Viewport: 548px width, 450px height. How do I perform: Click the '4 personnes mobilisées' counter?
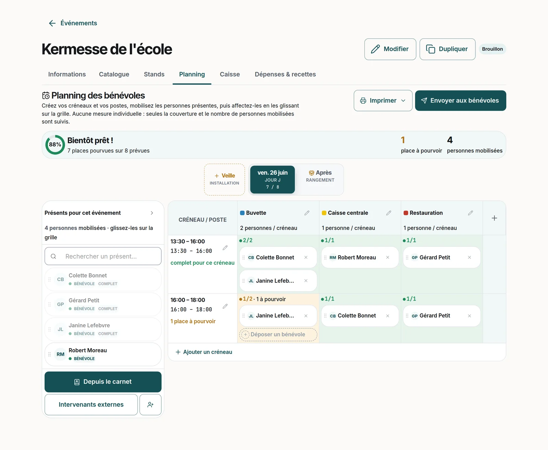click(x=475, y=145)
